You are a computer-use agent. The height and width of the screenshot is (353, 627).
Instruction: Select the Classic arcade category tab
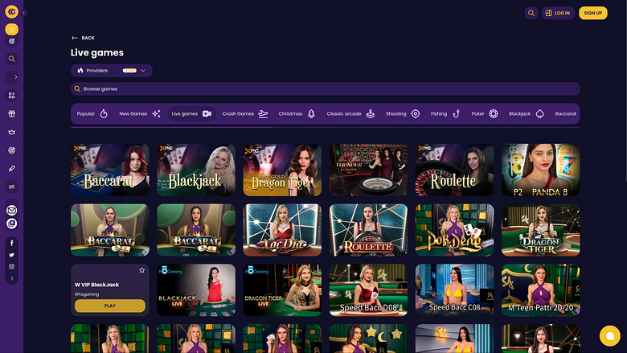click(350, 114)
